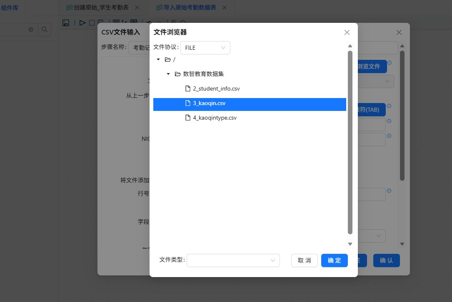Screen dimensions: 452x302
Task: Close the 导入原始考勤数据表 tab
Action: coord(225,7)
